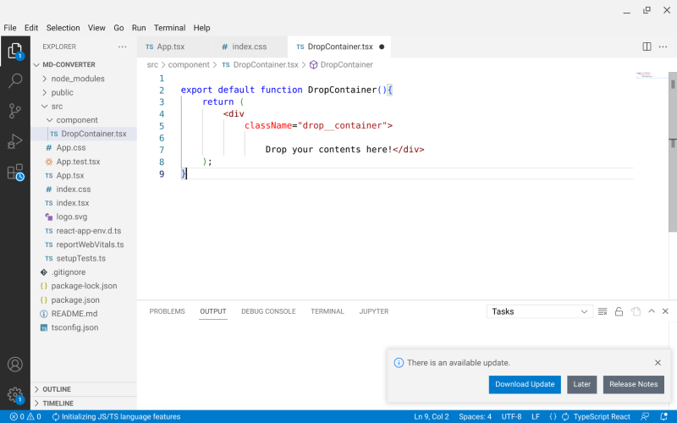Open the Help menu
Image resolution: width=677 pixels, height=423 pixels.
pyautogui.click(x=201, y=28)
